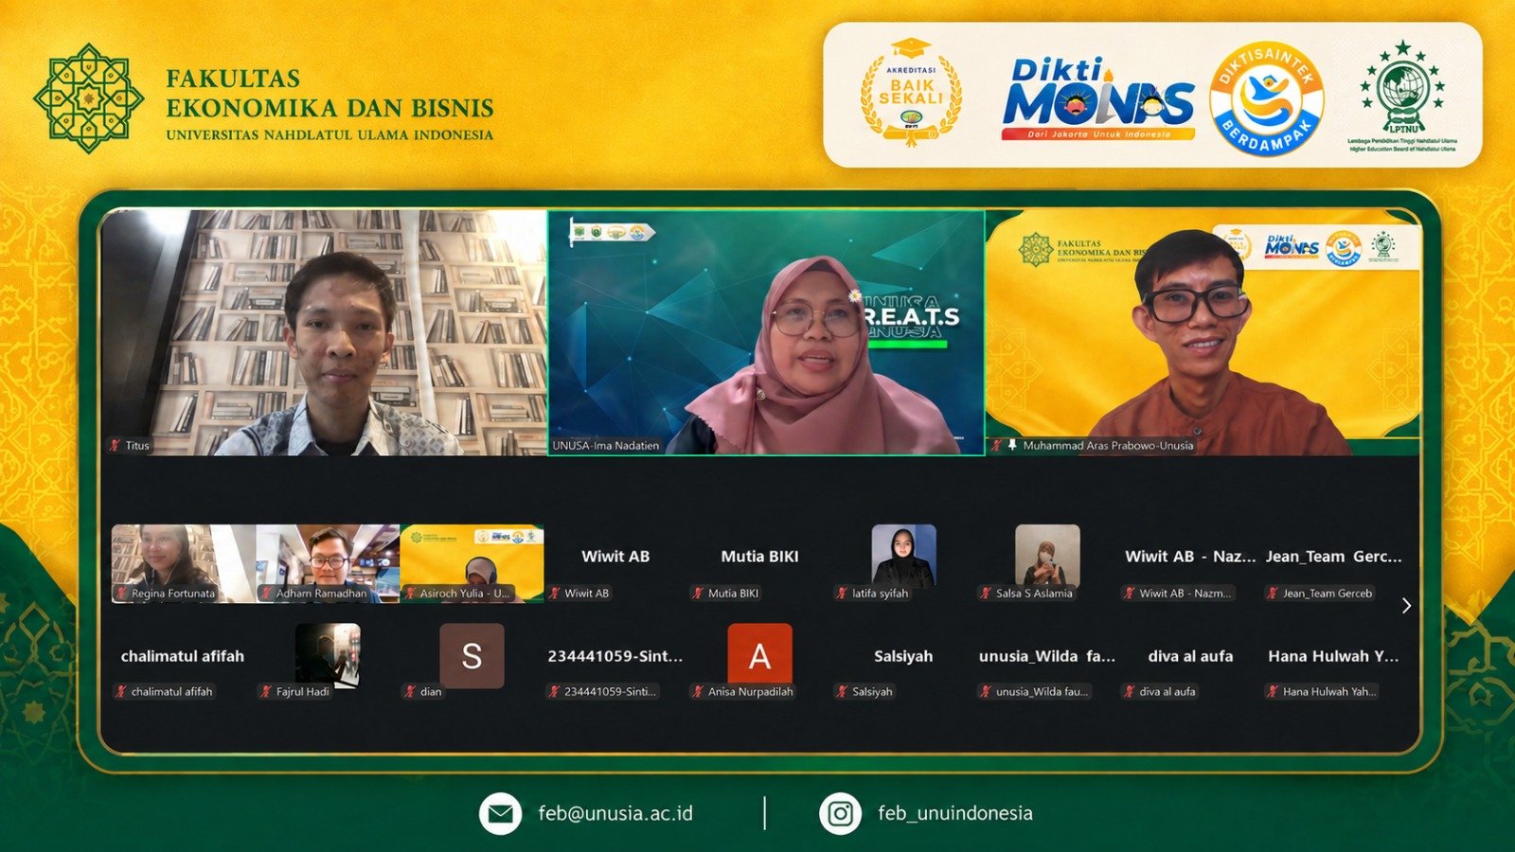The width and height of the screenshot is (1515, 852).
Task: Click Salsa S Aslamia's profile photo
Action: tap(1047, 556)
